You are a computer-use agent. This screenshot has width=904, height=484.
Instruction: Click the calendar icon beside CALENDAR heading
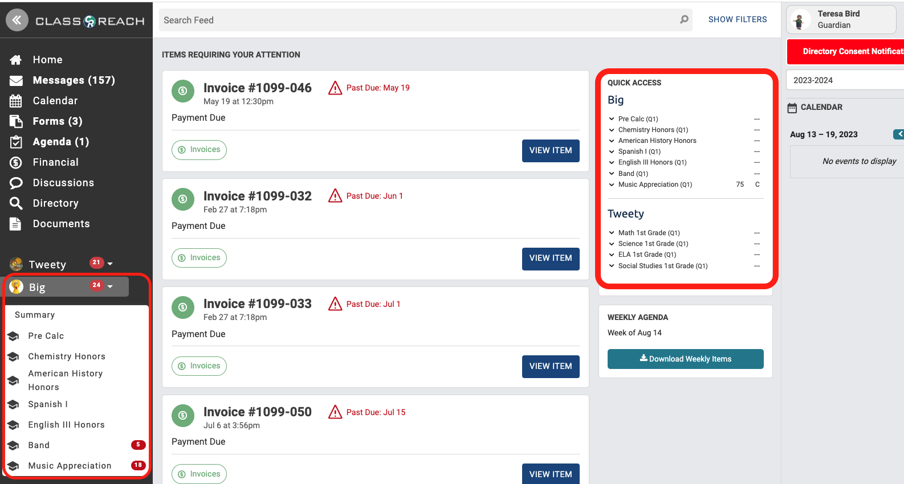pyautogui.click(x=792, y=108)
